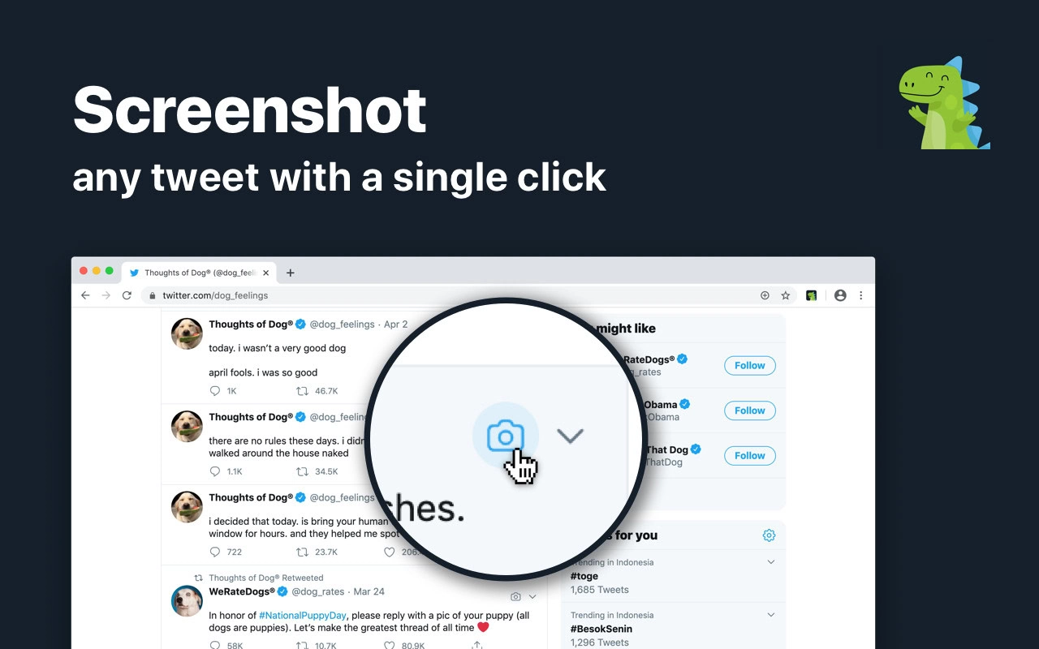Click the magnified camera screenshot icon
Viewport: 1039px width, 649px height.
505,436
